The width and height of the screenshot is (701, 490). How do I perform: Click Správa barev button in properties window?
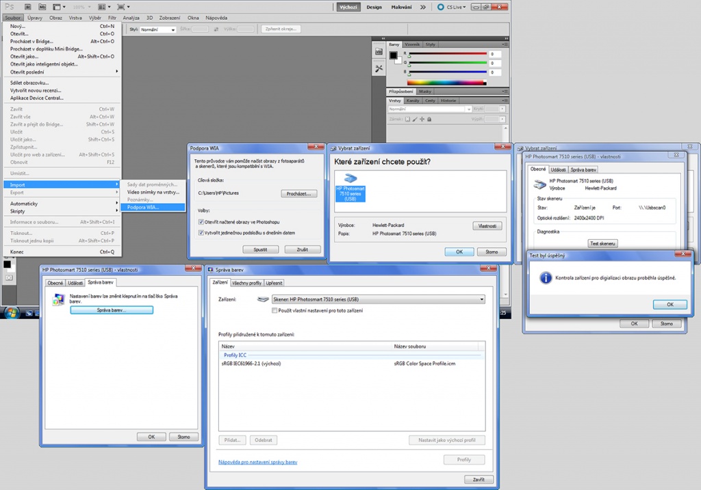112,310
